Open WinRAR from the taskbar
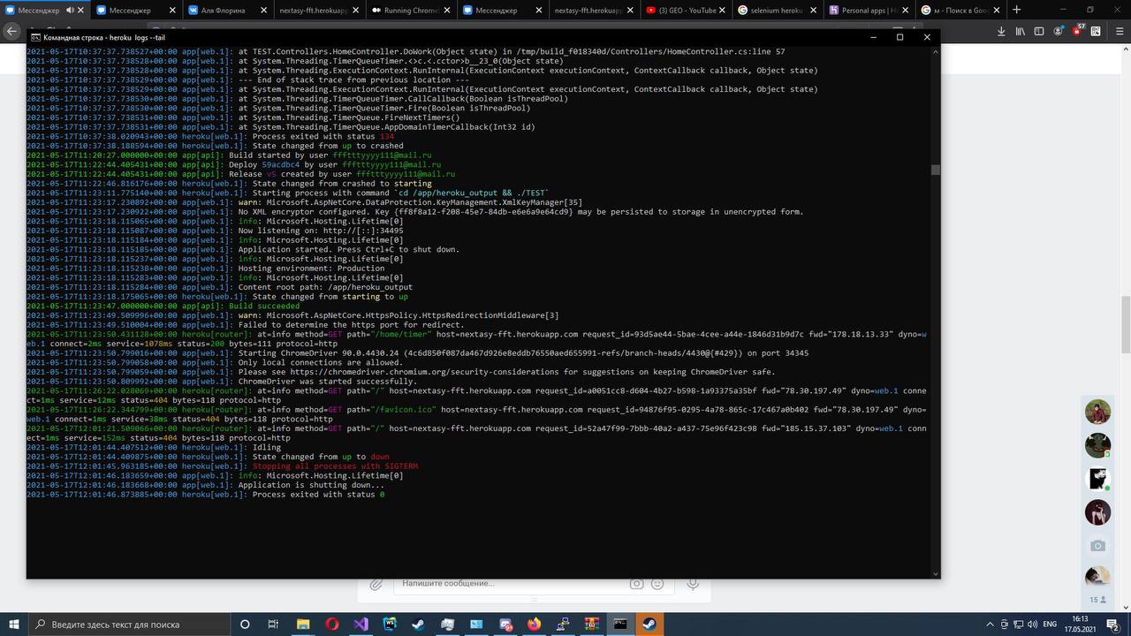 tap(591, 624)
